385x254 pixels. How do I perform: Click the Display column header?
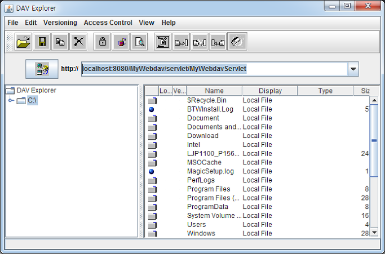[270, 91]
